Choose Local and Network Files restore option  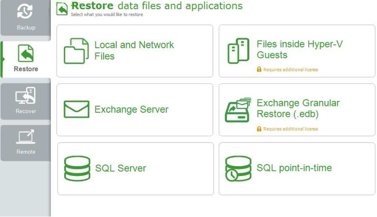click(135, 51)
